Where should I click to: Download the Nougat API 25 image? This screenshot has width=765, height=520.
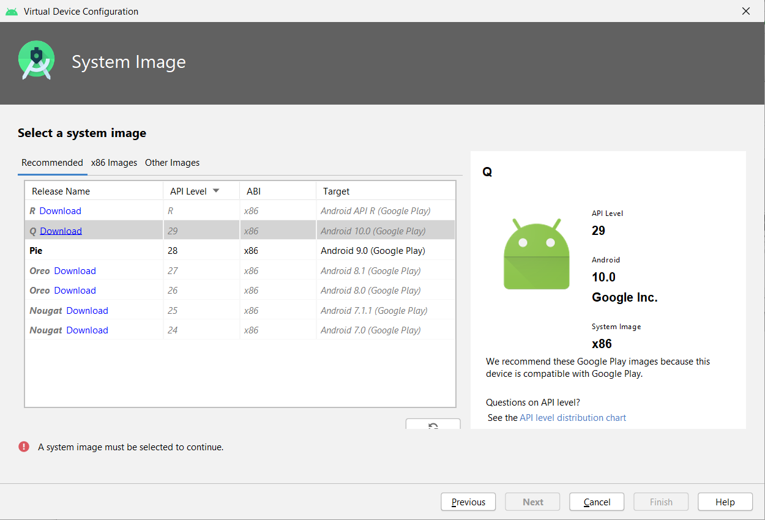[x=87, y=311]
